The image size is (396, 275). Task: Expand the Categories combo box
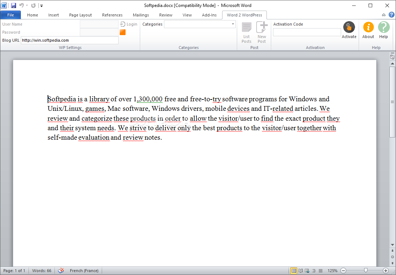(x=233, y=24)
